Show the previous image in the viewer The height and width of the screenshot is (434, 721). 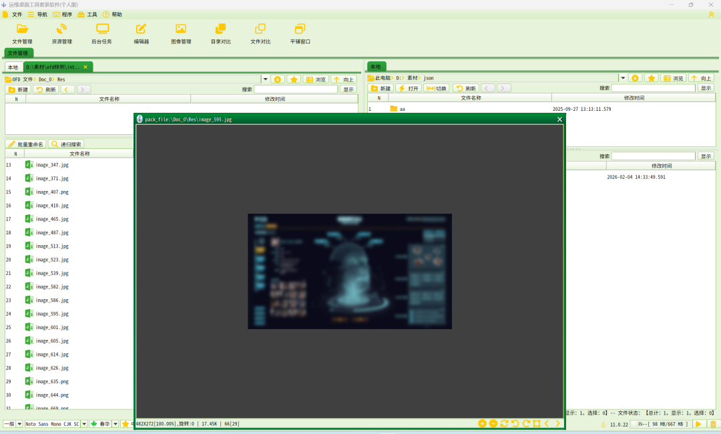547,423
